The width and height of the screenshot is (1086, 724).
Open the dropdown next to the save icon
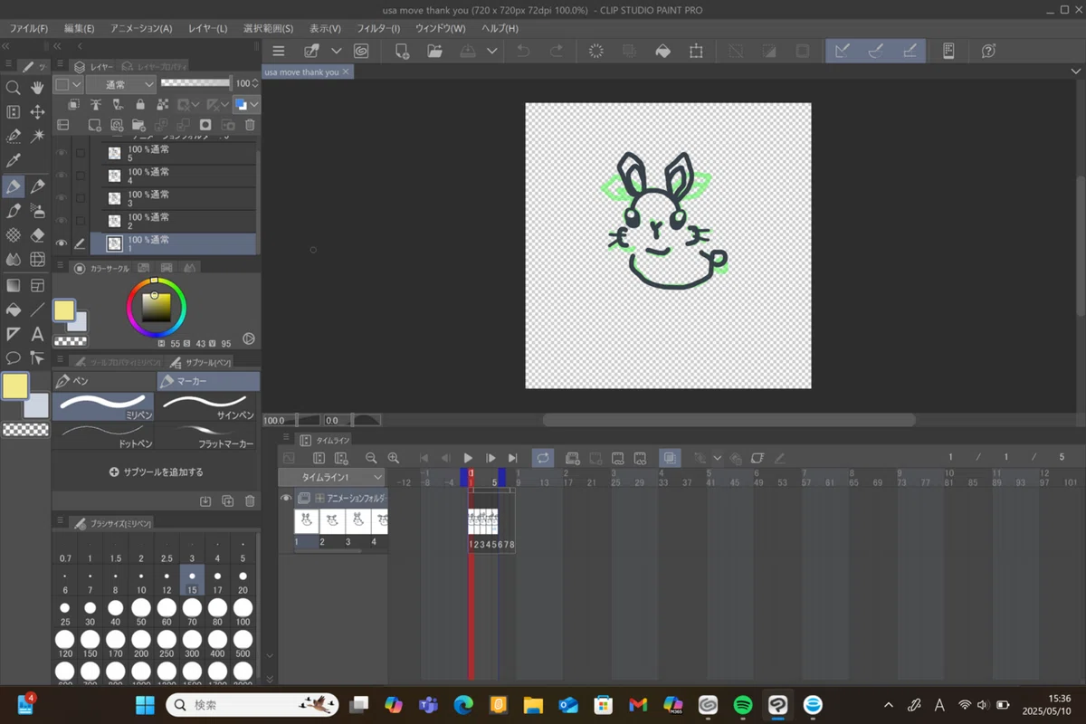point(491,52)
